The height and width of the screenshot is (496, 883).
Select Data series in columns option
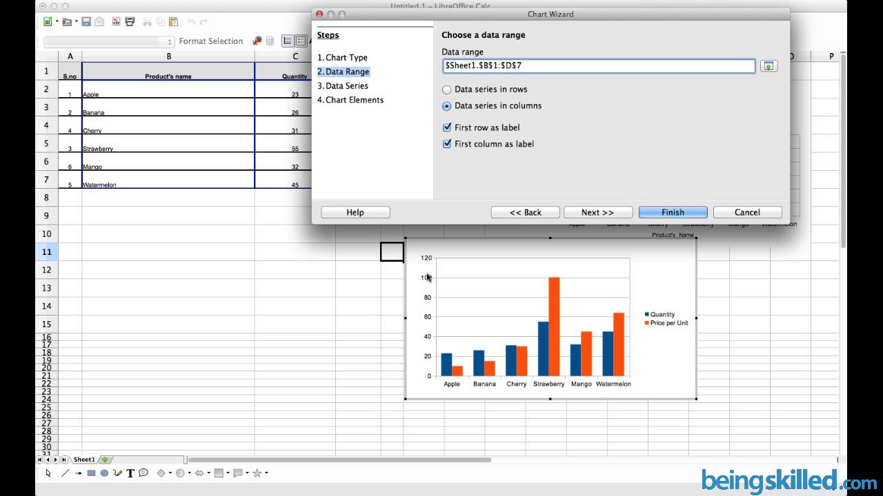pos(446,106)
